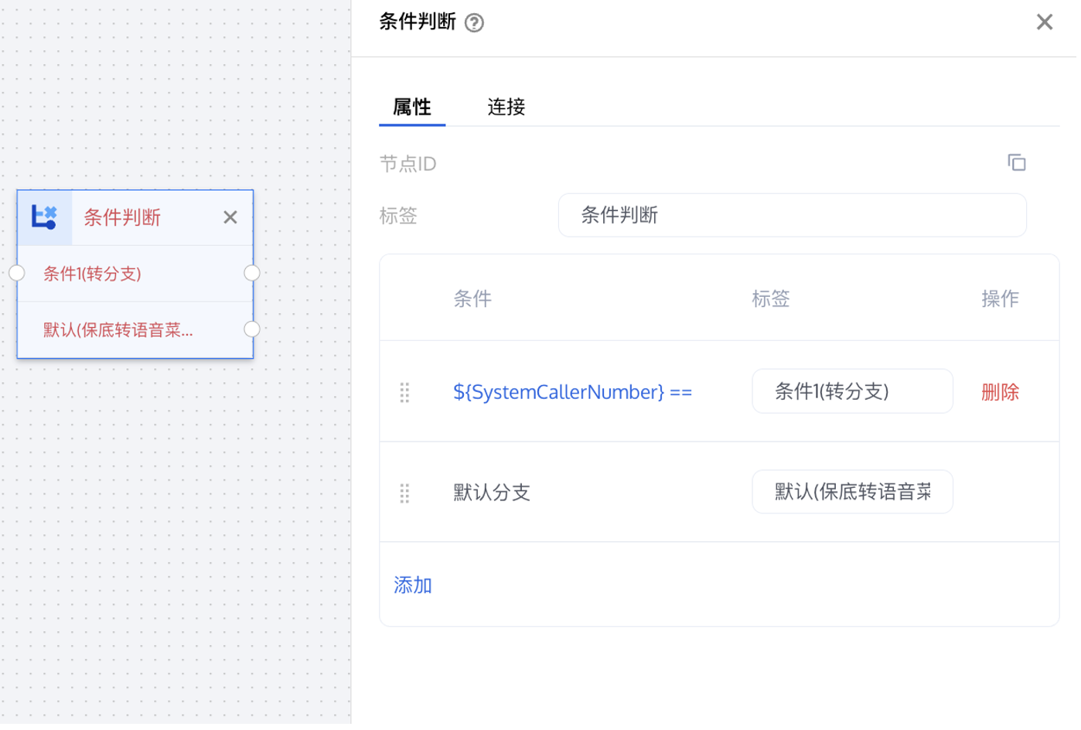The height and width of the screenshot is (730, 1081).
Task: Edit the 条件判断 label input field
Action: tap(792, 215)
